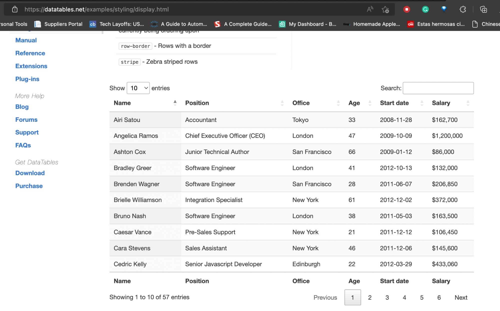The image size is (500, 311).
Task: Click the Manual navigation link
Action: pyautogui.click(x=26, y=40)
